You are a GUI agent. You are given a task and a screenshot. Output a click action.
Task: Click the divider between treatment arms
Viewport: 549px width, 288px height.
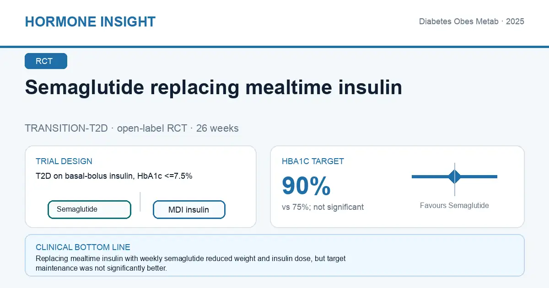tap(140, 202)
